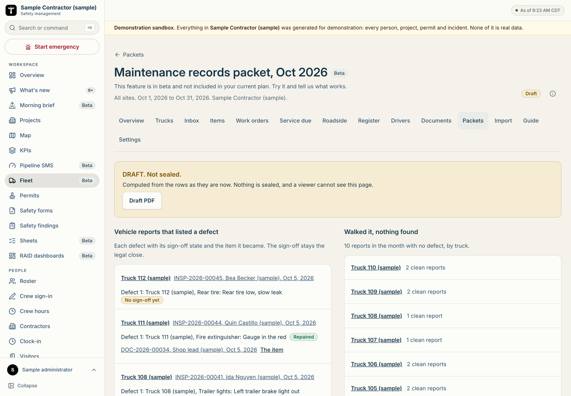The height and width of the screenshot is (396, 571).
Task: Collapse the sidebar
Action: click(x=23, y=386)
